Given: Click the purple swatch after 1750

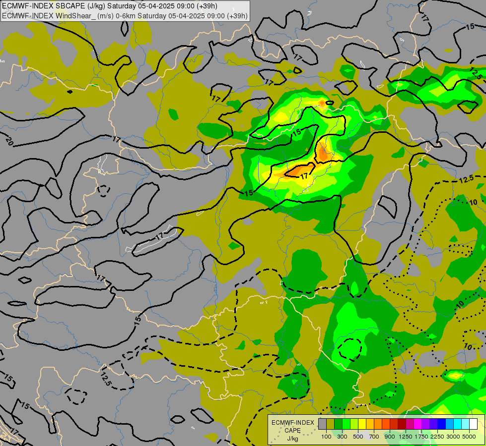Looking at the screenshot, I should [x=426, y=424].
